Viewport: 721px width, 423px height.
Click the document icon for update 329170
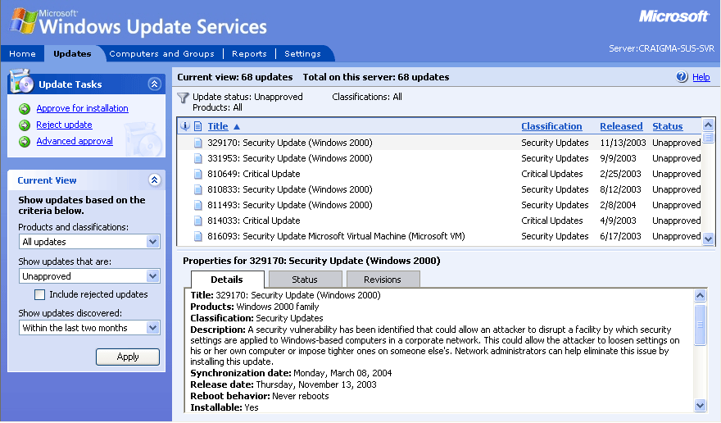197,143
